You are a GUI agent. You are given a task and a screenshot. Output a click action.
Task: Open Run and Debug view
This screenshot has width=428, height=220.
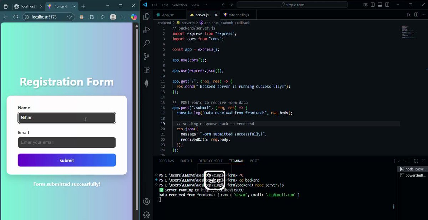[146, 30]
